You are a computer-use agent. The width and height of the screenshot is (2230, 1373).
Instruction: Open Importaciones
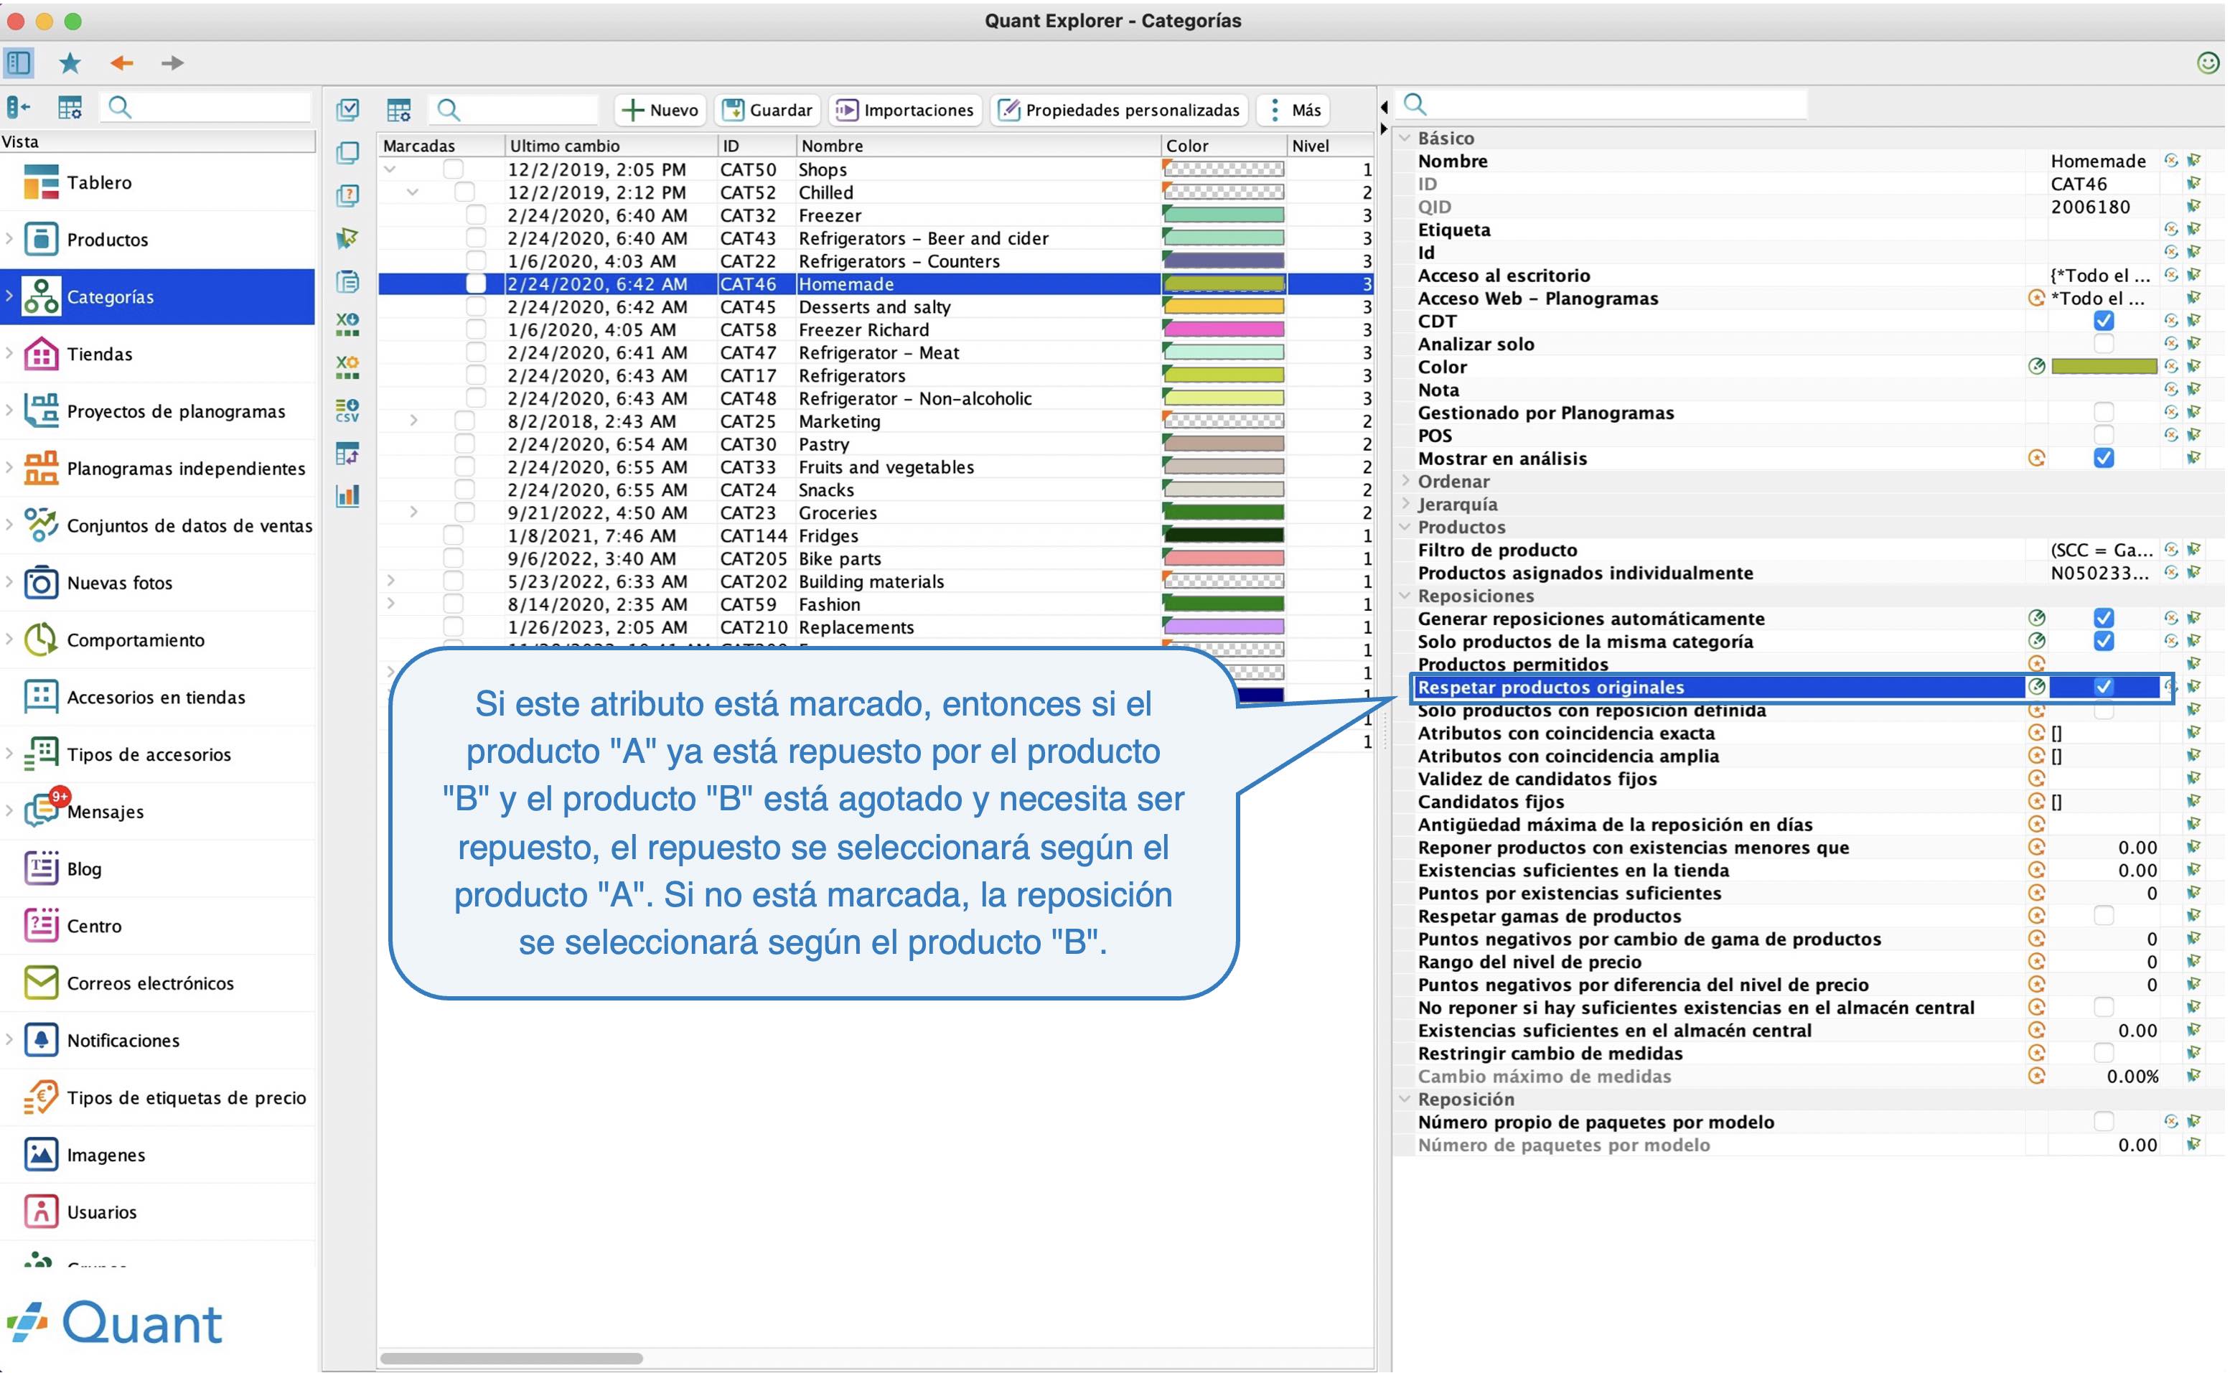pyautogui.click(x=905, y=110)
